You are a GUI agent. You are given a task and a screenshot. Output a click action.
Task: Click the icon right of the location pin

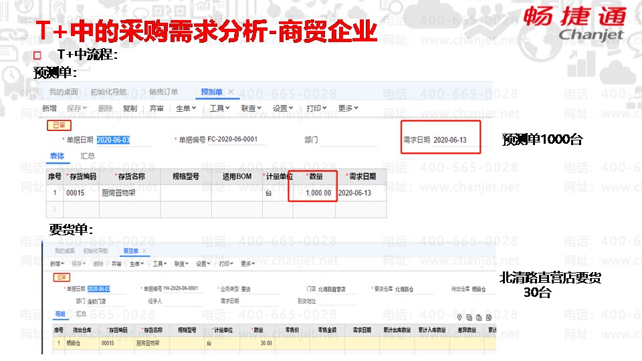(x=469, y=317)
